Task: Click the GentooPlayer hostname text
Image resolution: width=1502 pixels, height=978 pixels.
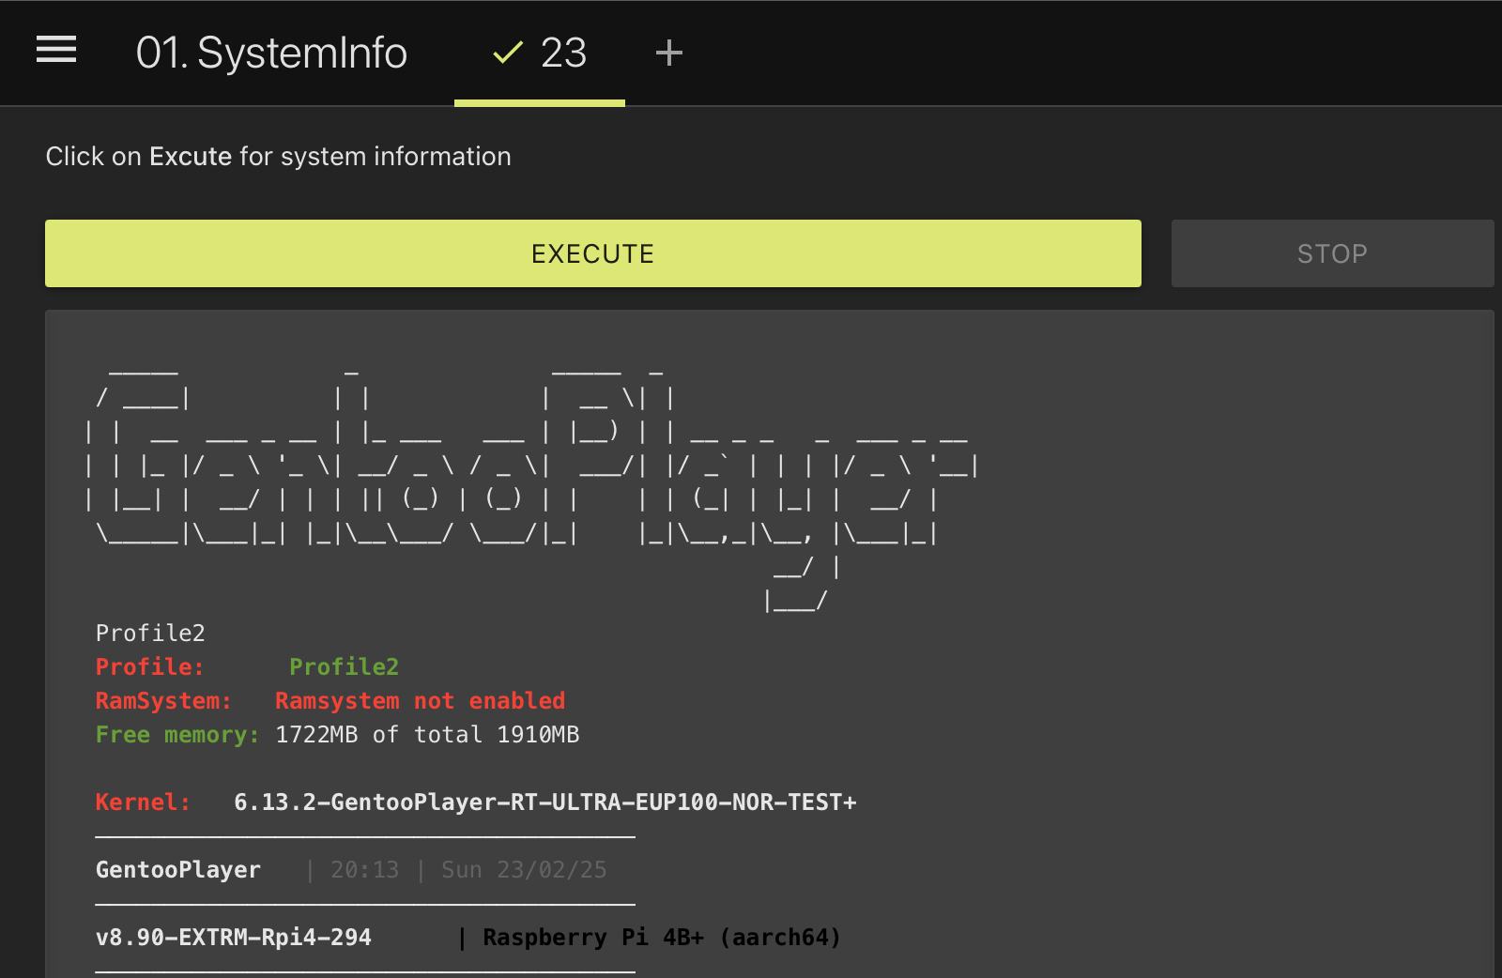Action: click(x=178, y=870)
